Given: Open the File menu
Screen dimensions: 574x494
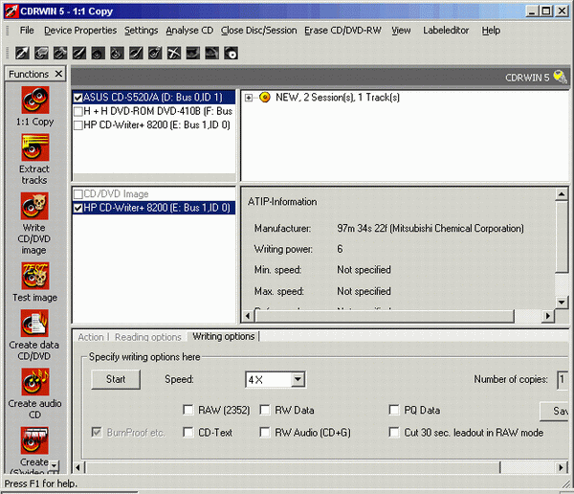Looking at the screenshot, I should click(27, 31).
